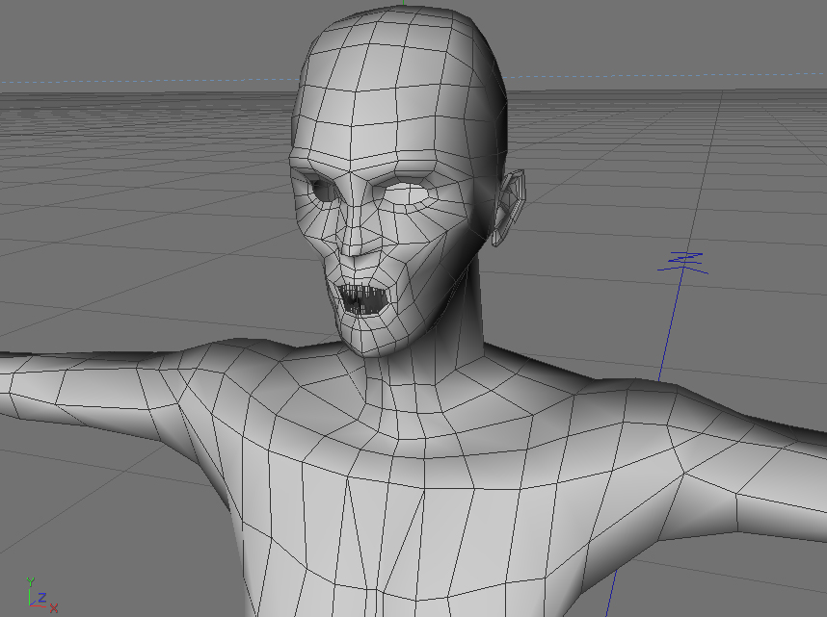827x617 pixels.
Task: Click the chin of the character
Action: (375, 343)
